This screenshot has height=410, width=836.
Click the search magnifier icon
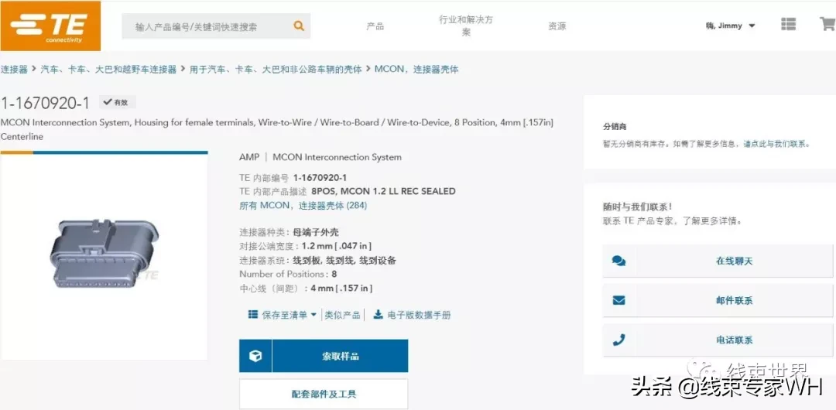[299, 26]
